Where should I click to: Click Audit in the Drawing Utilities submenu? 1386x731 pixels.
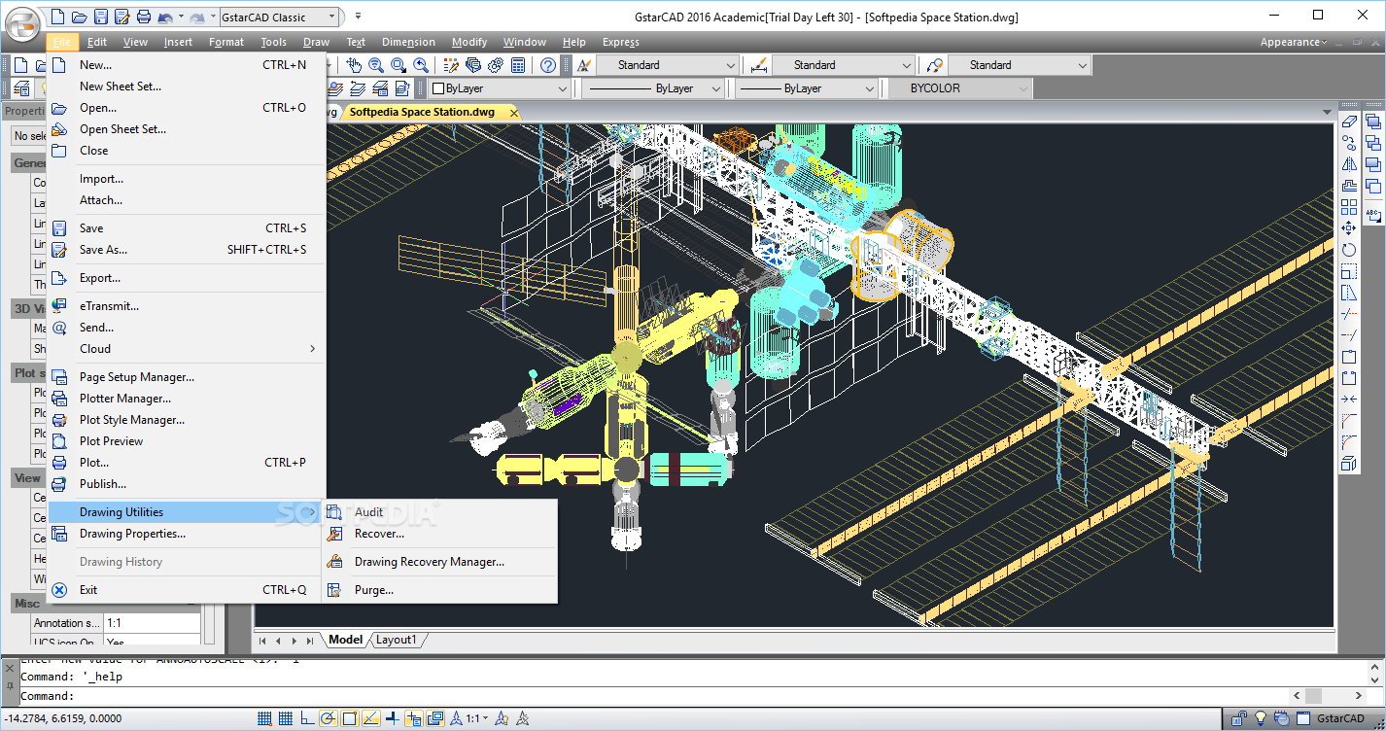pyautogui.click(x=440, y=512)
